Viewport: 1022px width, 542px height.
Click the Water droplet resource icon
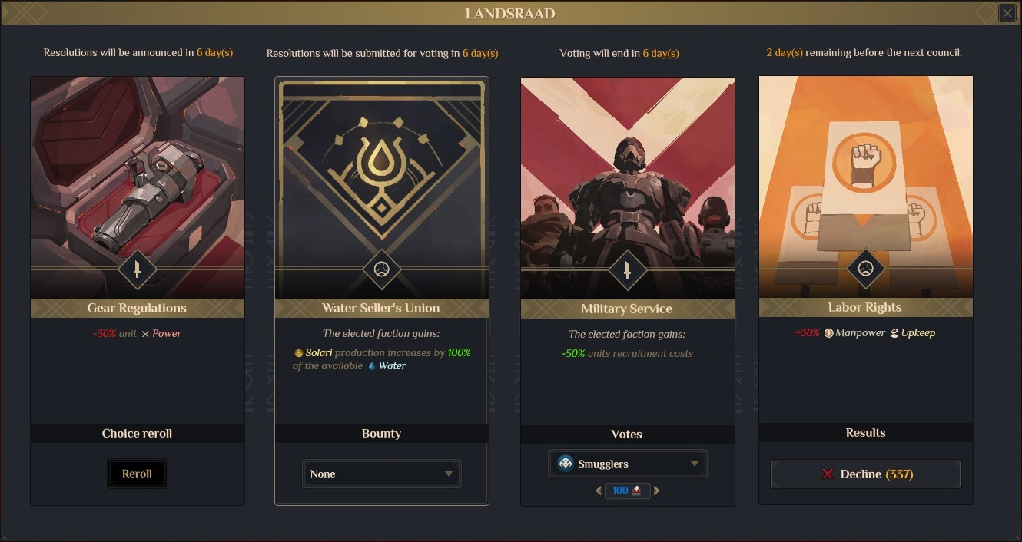(372, 366)
